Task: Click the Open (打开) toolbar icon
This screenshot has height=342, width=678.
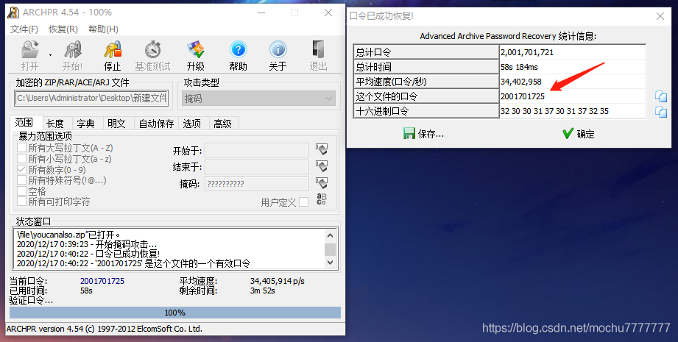Action: click(30, 50)
